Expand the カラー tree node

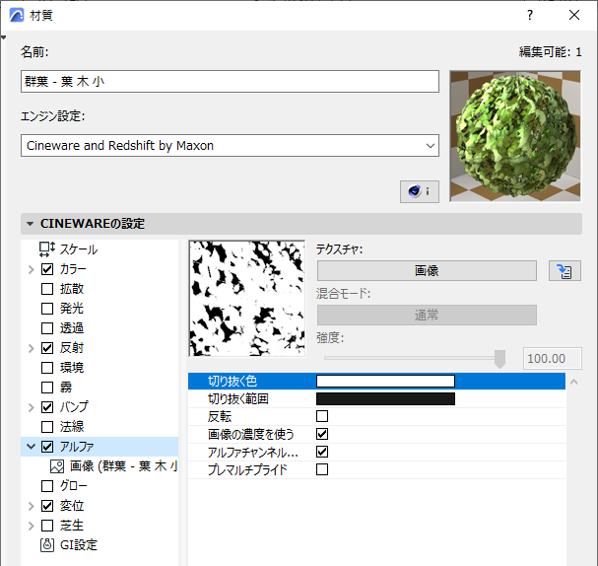click(31, 269)
